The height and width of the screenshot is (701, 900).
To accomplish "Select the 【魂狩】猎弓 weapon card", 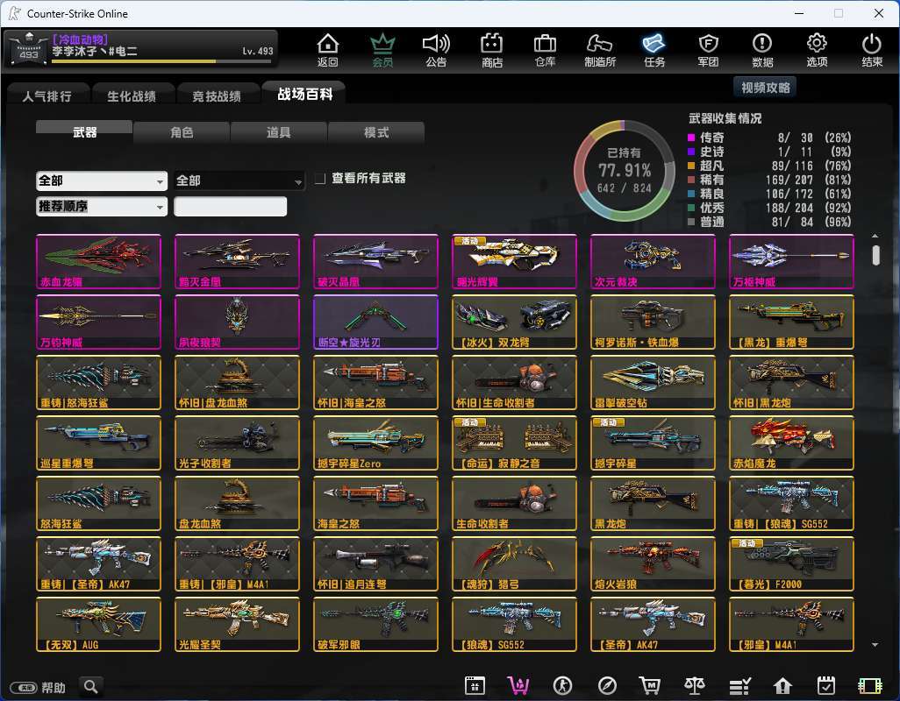I will click(514, 564).
